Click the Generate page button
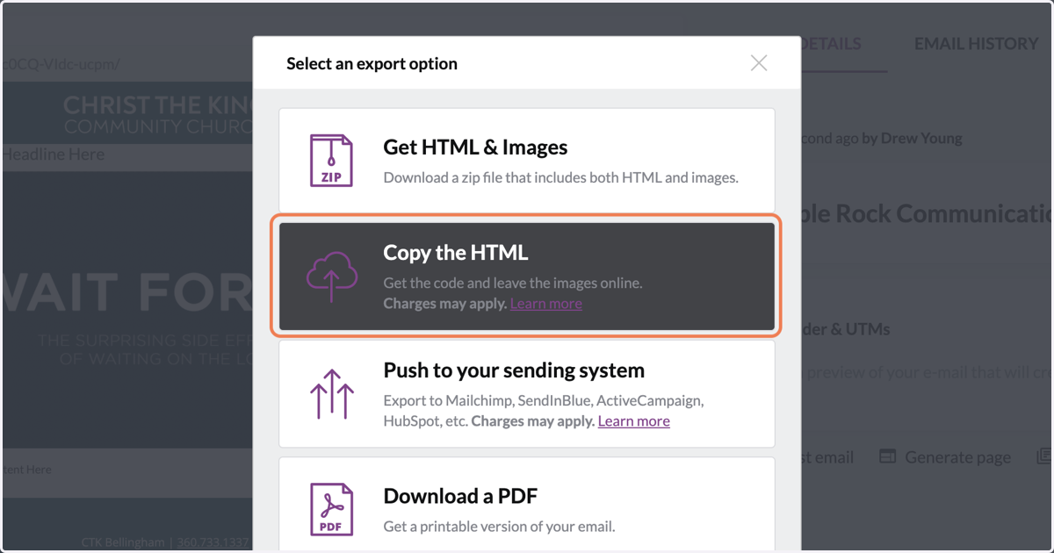 945,457
